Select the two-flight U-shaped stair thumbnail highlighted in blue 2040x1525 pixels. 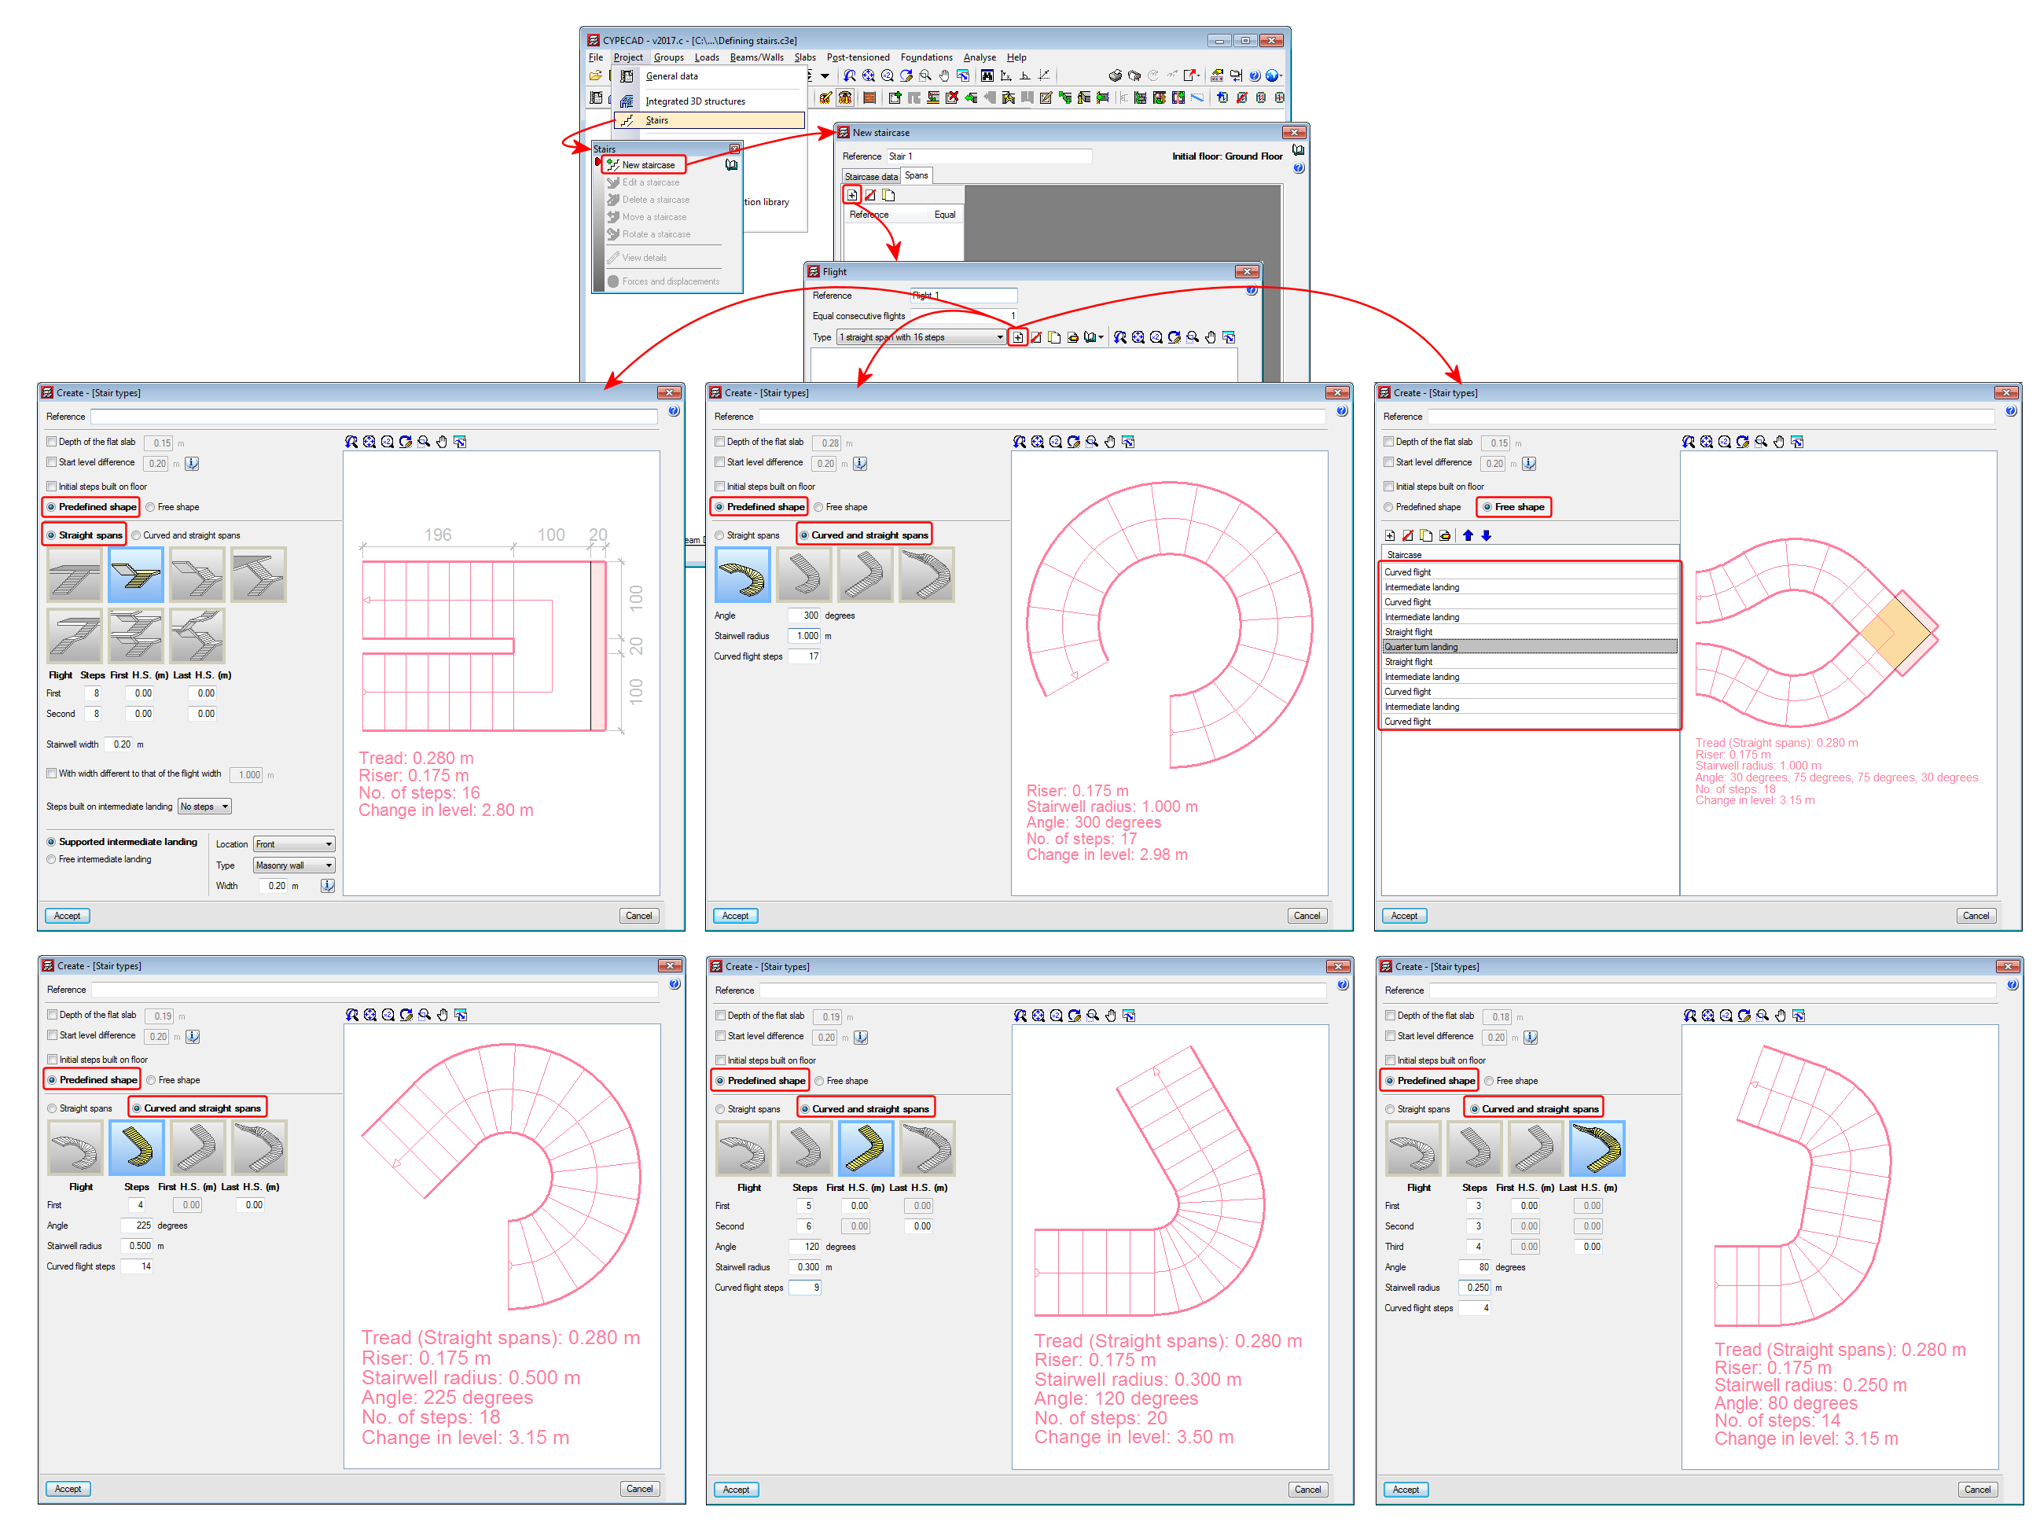[x=135, y=575]
